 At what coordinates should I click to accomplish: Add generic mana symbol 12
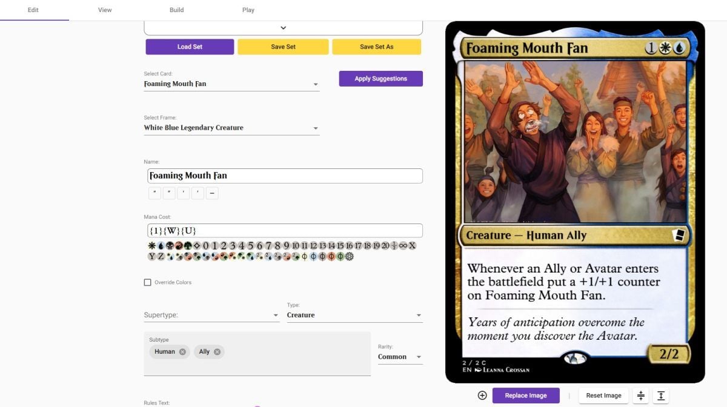pyautogui.click(x=314, y=246)
